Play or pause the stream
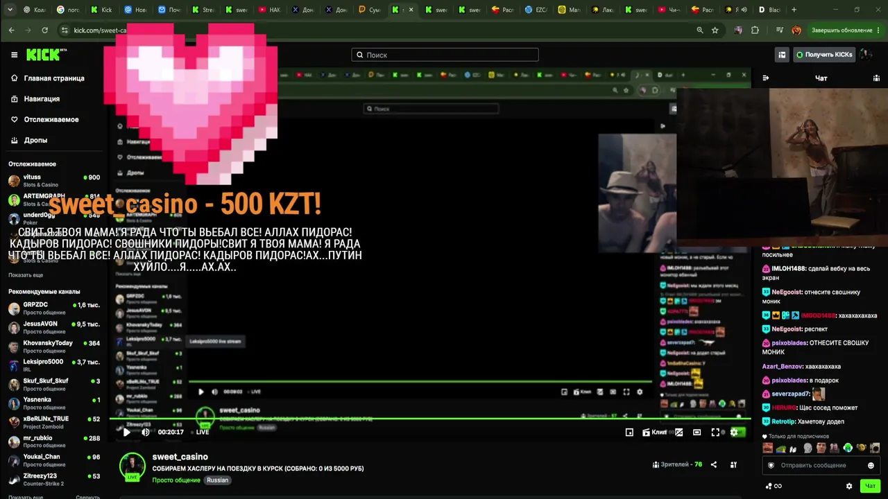 126,432
